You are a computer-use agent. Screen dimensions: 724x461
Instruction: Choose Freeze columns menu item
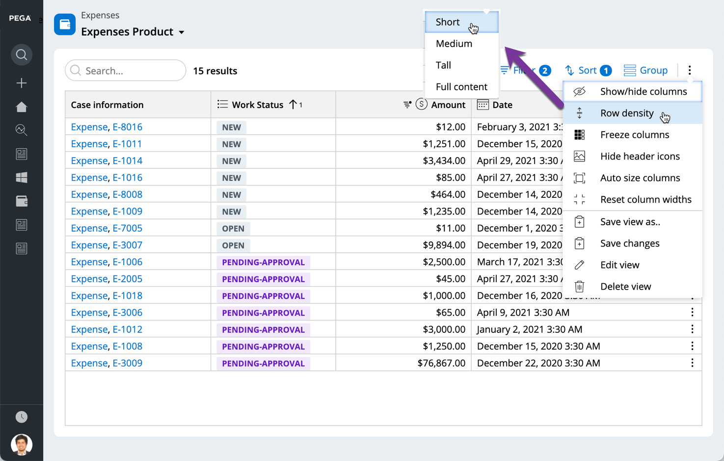(633, 135)
